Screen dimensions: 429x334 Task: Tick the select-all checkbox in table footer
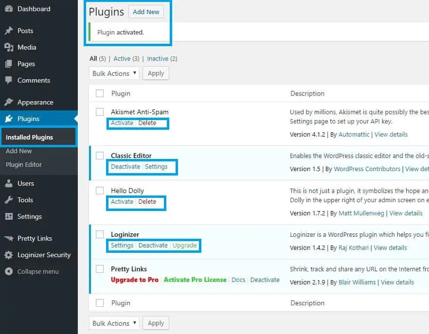click(100, 303)
